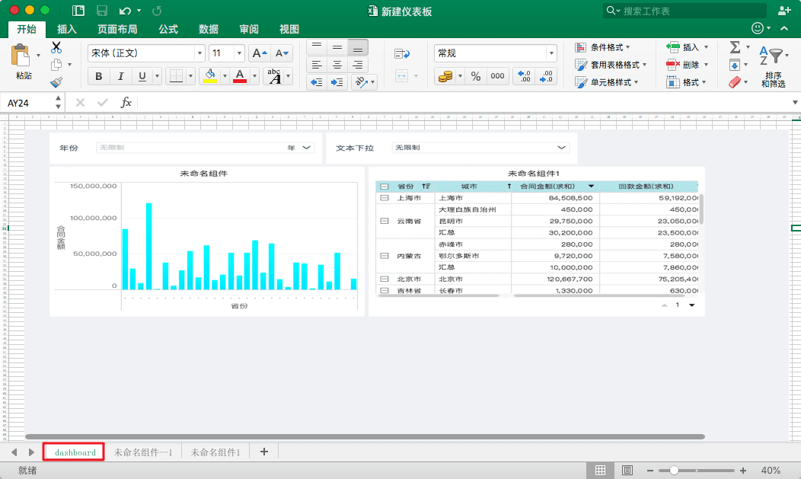Select the Format Painter brush icon
The height and width of the screenshot is (479, 801).
click(56, 81)
